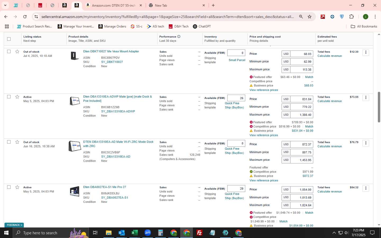
Task: Close the FEEDBACK tab with its X
Action: click(x=21, y=225)
